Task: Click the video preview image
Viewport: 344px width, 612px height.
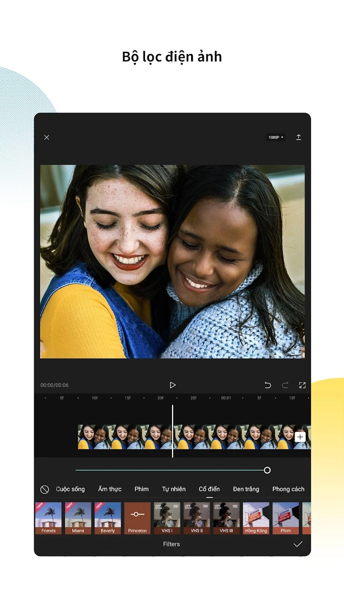Action: click(x=172, y=261)
